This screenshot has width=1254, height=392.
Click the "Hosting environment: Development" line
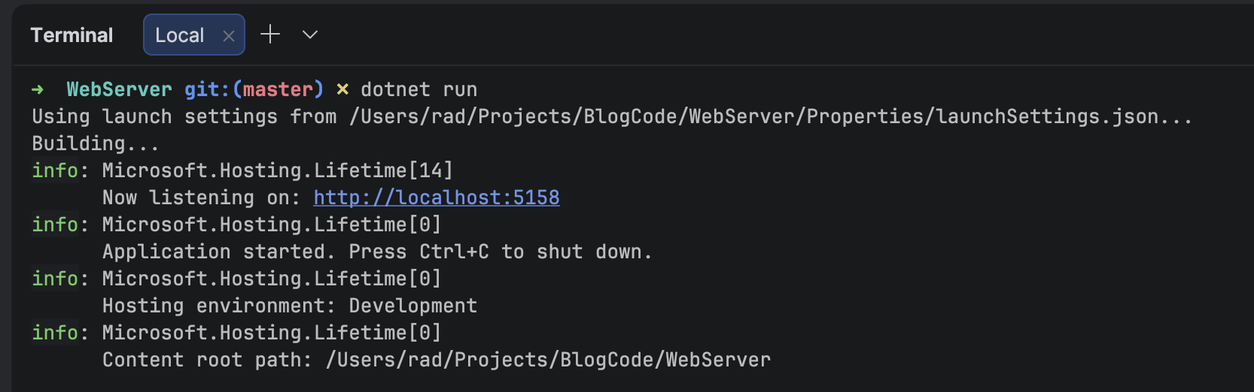[290, 306]
